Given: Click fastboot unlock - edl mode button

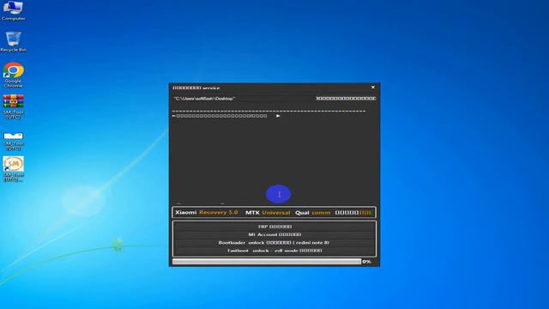Looking at the screenshot, I should pyautogui.click(x=274, y=251).
